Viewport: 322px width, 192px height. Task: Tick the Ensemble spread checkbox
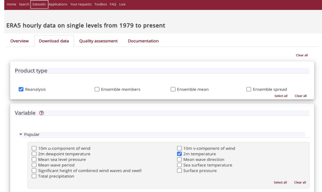click(x=249, y=89)
